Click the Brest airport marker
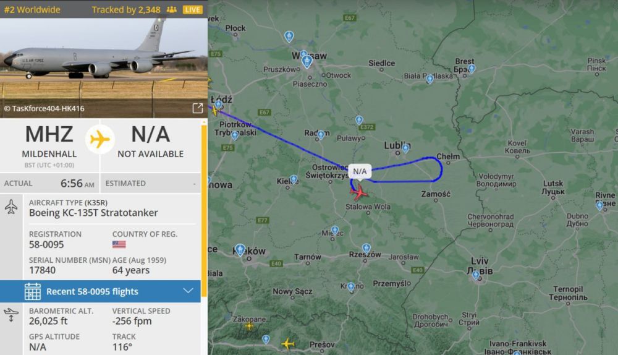 (472, 69)
